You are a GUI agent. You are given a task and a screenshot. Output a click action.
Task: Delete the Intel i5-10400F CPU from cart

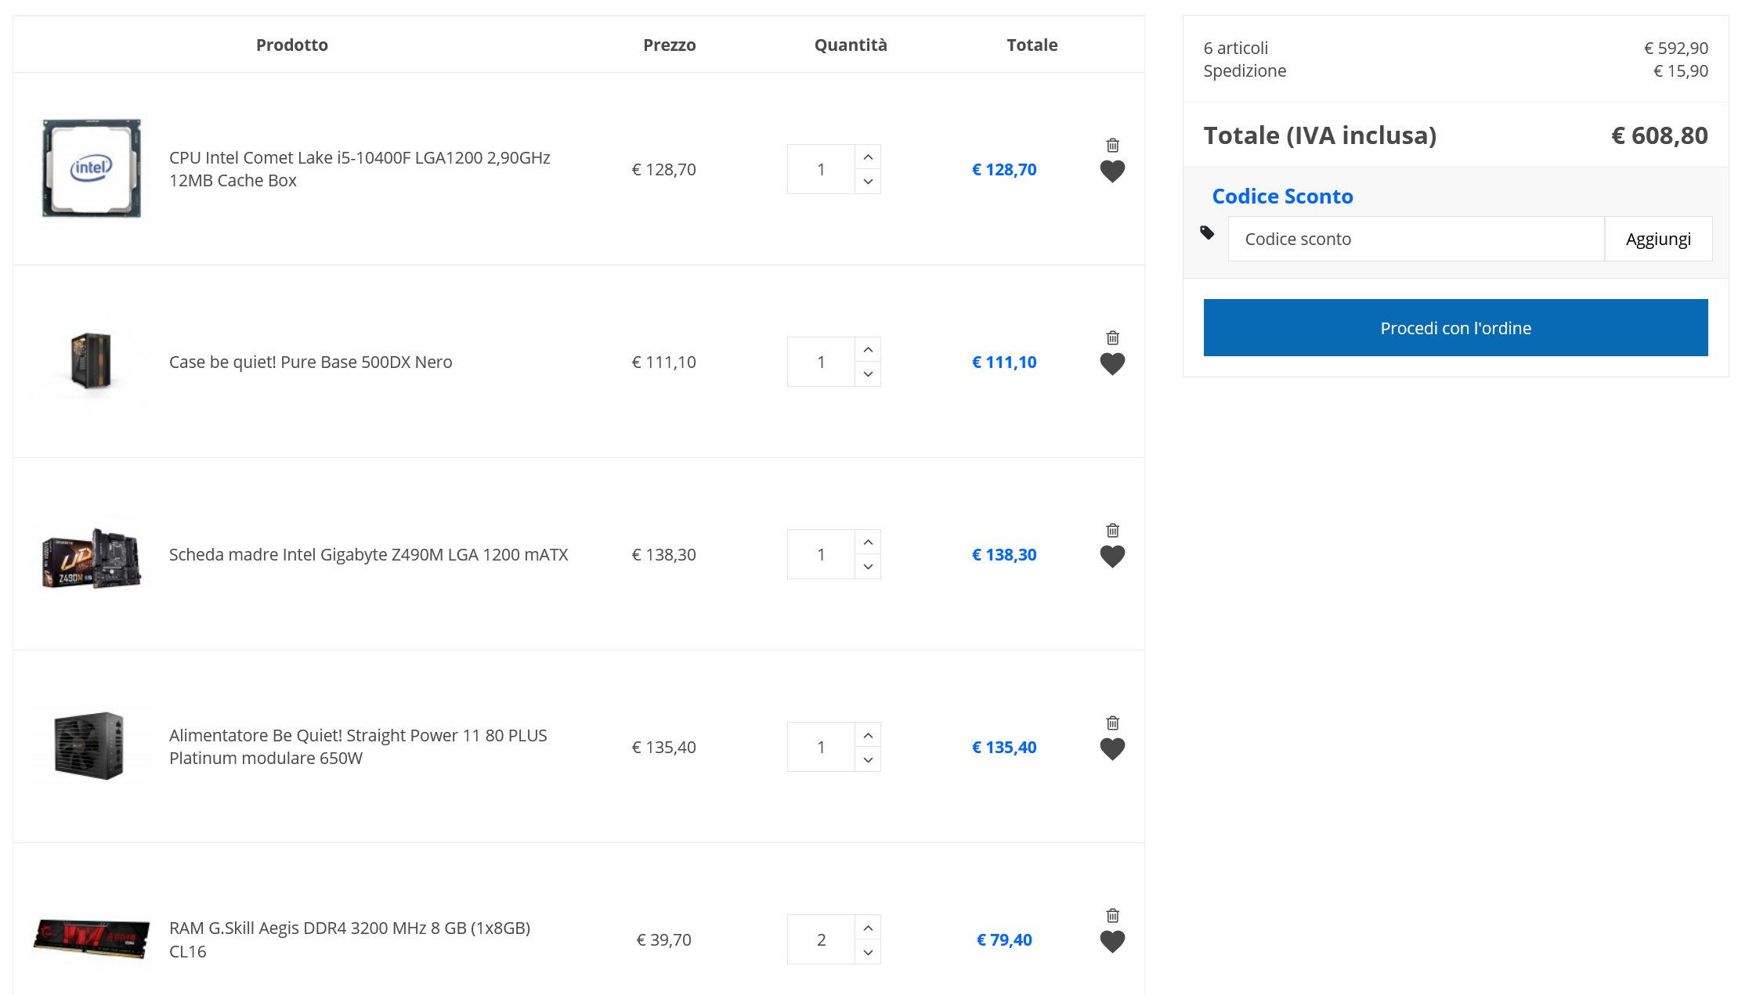(x=1112, y=145)
